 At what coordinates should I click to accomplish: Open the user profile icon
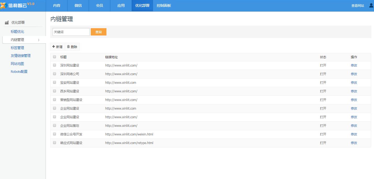pos(371,5)
